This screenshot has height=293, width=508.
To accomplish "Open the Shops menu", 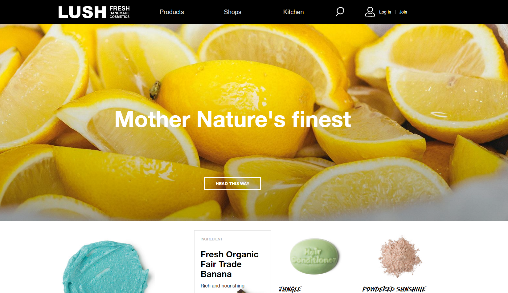I will click(232, 12).
